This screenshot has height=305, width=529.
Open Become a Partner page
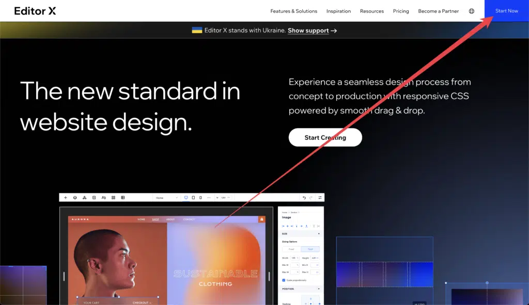pos(438,11)
